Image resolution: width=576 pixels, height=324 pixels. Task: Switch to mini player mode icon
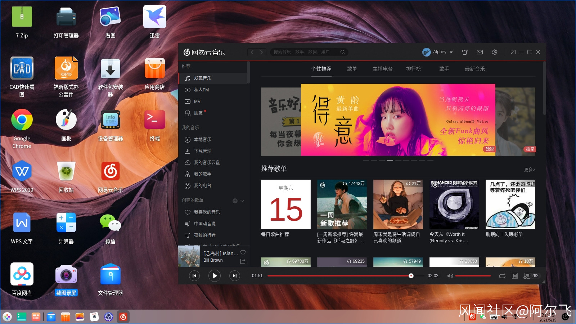pos(513,52)
